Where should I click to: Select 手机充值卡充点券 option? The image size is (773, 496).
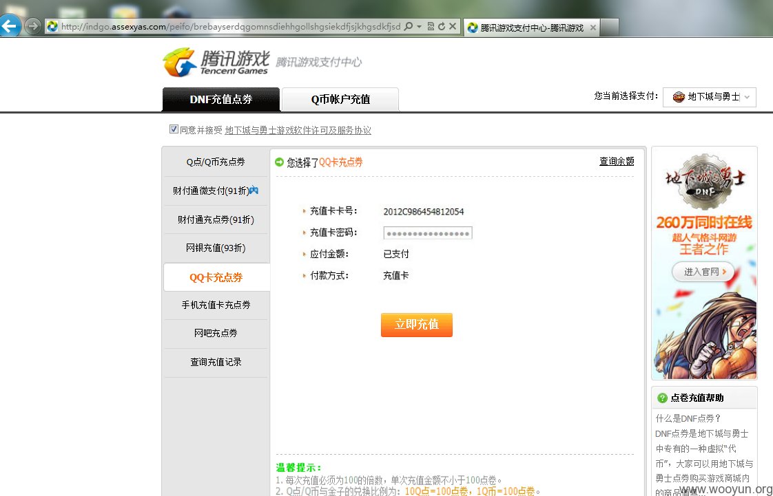click(216, 305)
